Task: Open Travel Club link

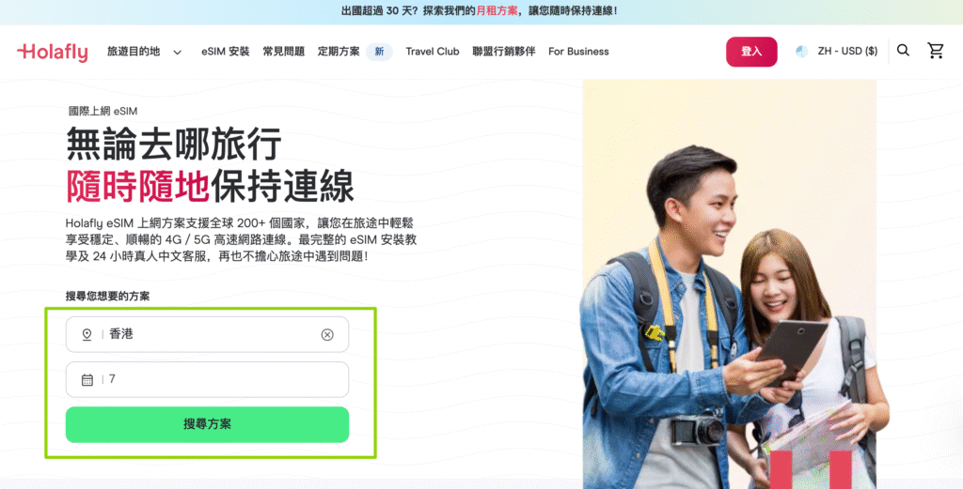Action: pos(433,52)
